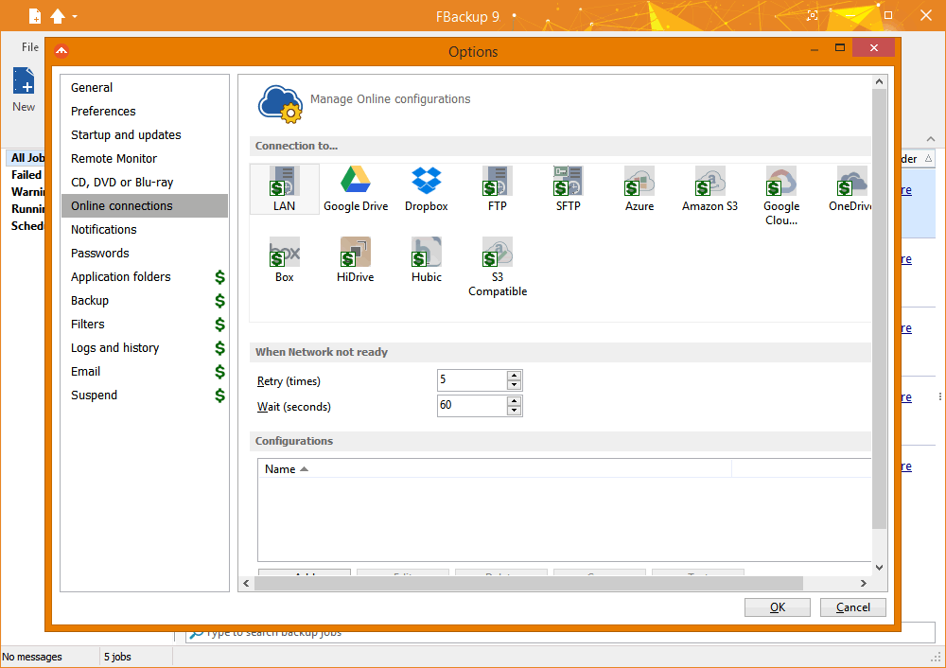Click the horizontal scrollbar left arrow
The width and height of the screenshot is (946, 668).
pos(246,583)
